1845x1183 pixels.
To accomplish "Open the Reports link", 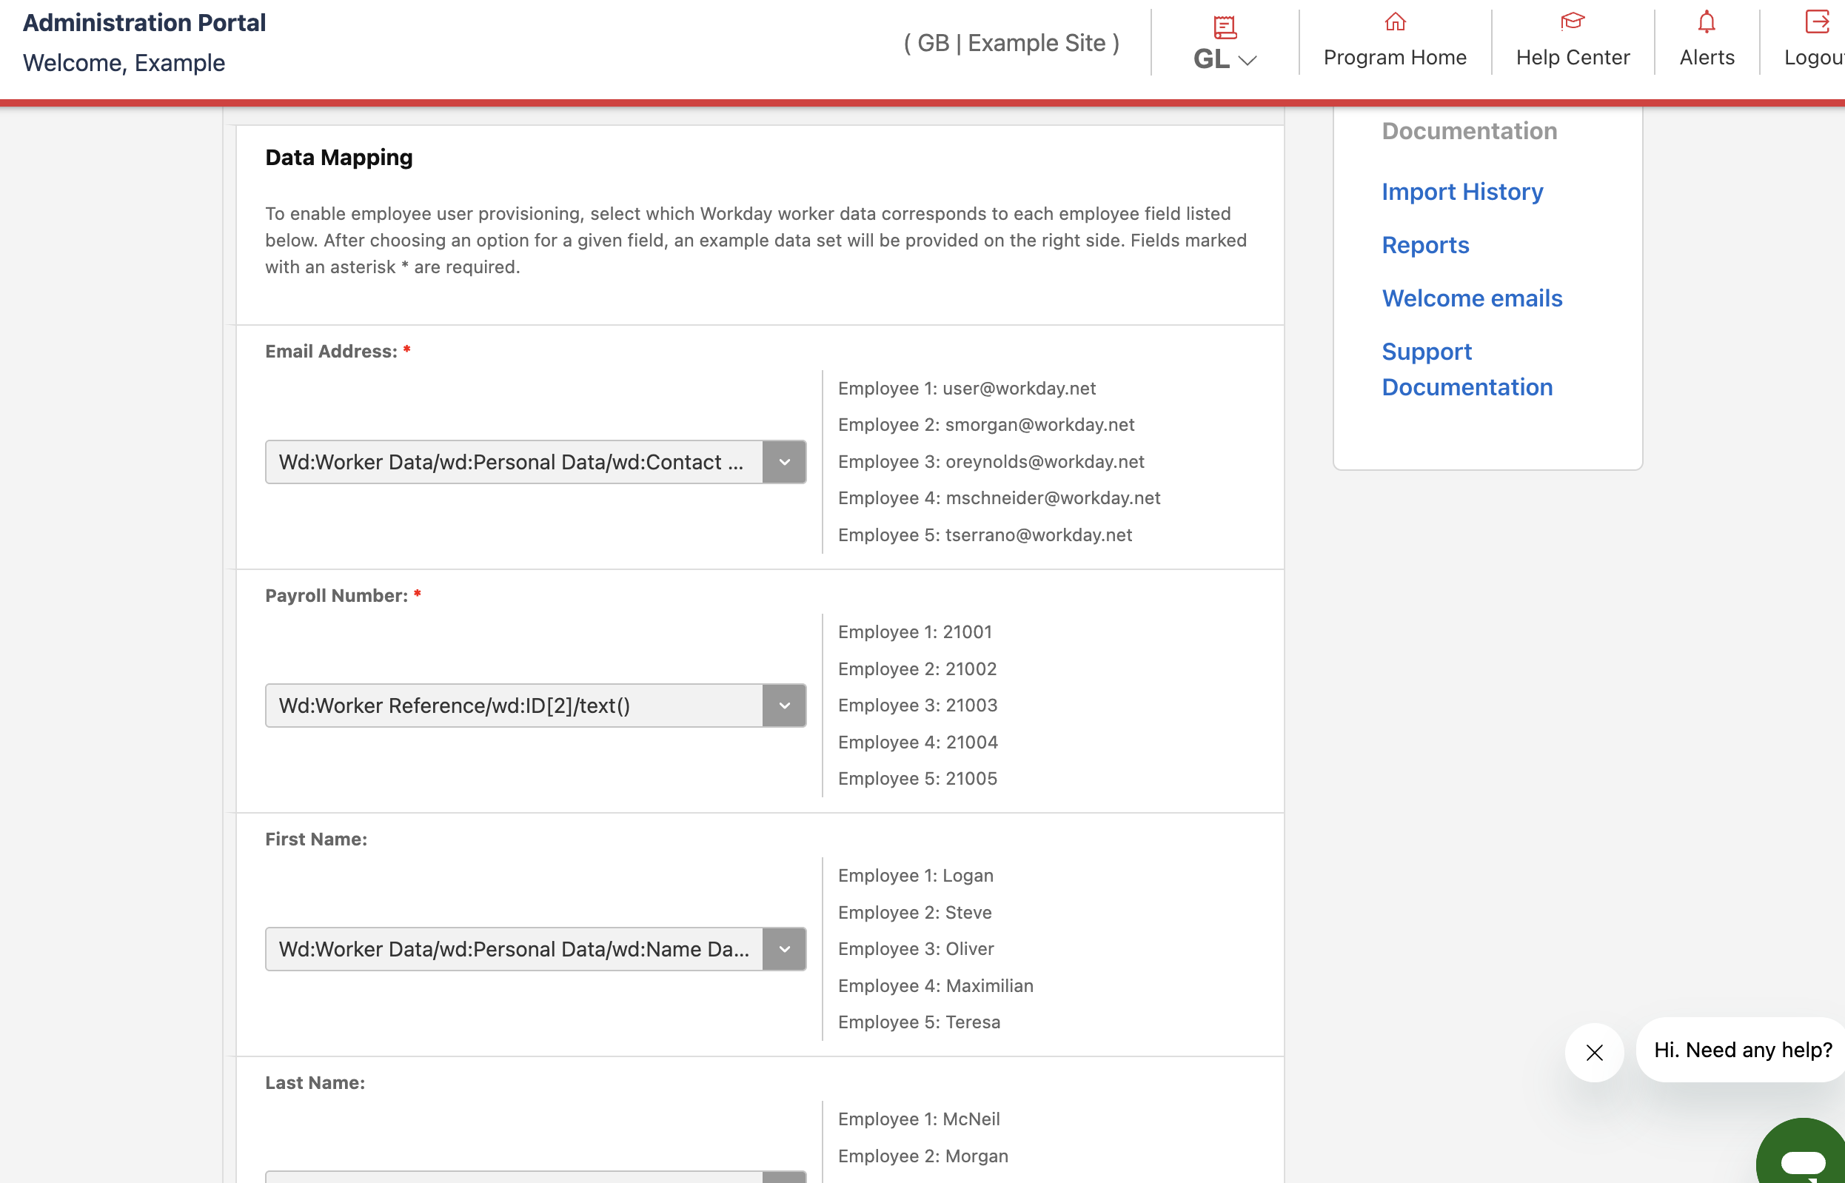I will (x=1425, y=245).
